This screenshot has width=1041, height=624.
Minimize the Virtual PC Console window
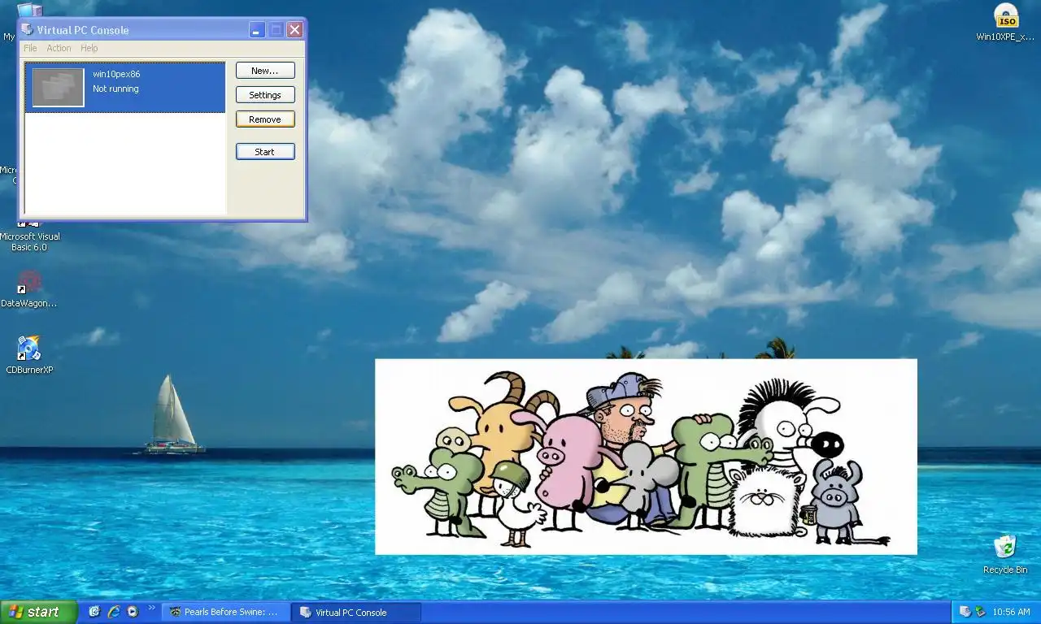click(x=257, y=30)
